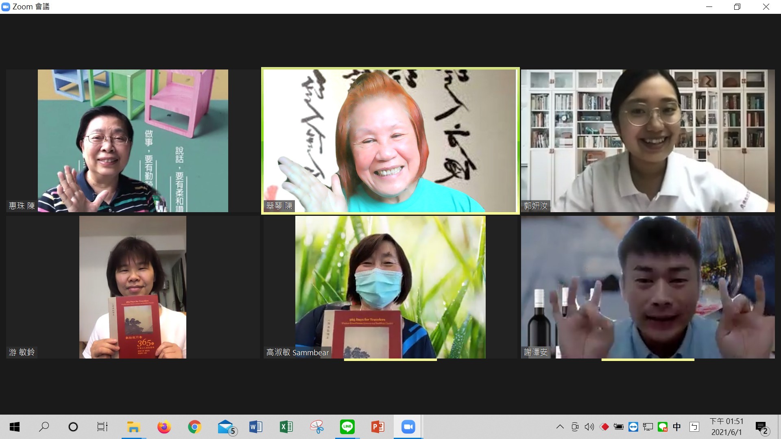This screenshot has height=439, width=781.
Task: Toggle the Bopomofo input method indicator
Action: (x=694, y=427)
